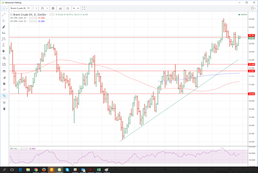Choose the brush drawing tool

3,27
